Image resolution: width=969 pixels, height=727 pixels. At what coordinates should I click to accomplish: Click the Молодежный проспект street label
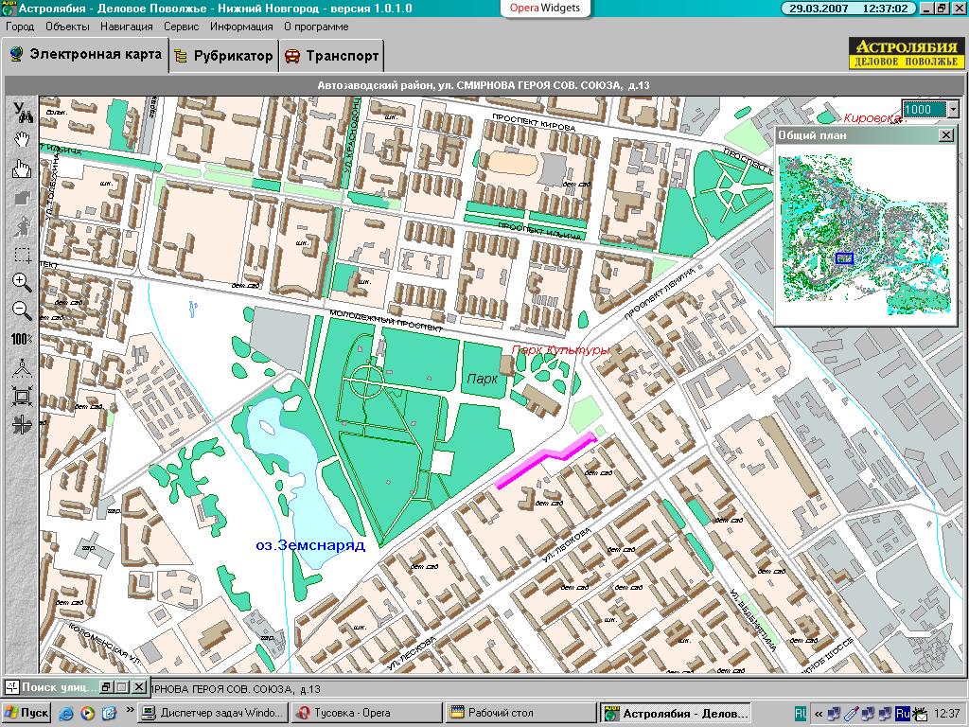tap(386, 320)
